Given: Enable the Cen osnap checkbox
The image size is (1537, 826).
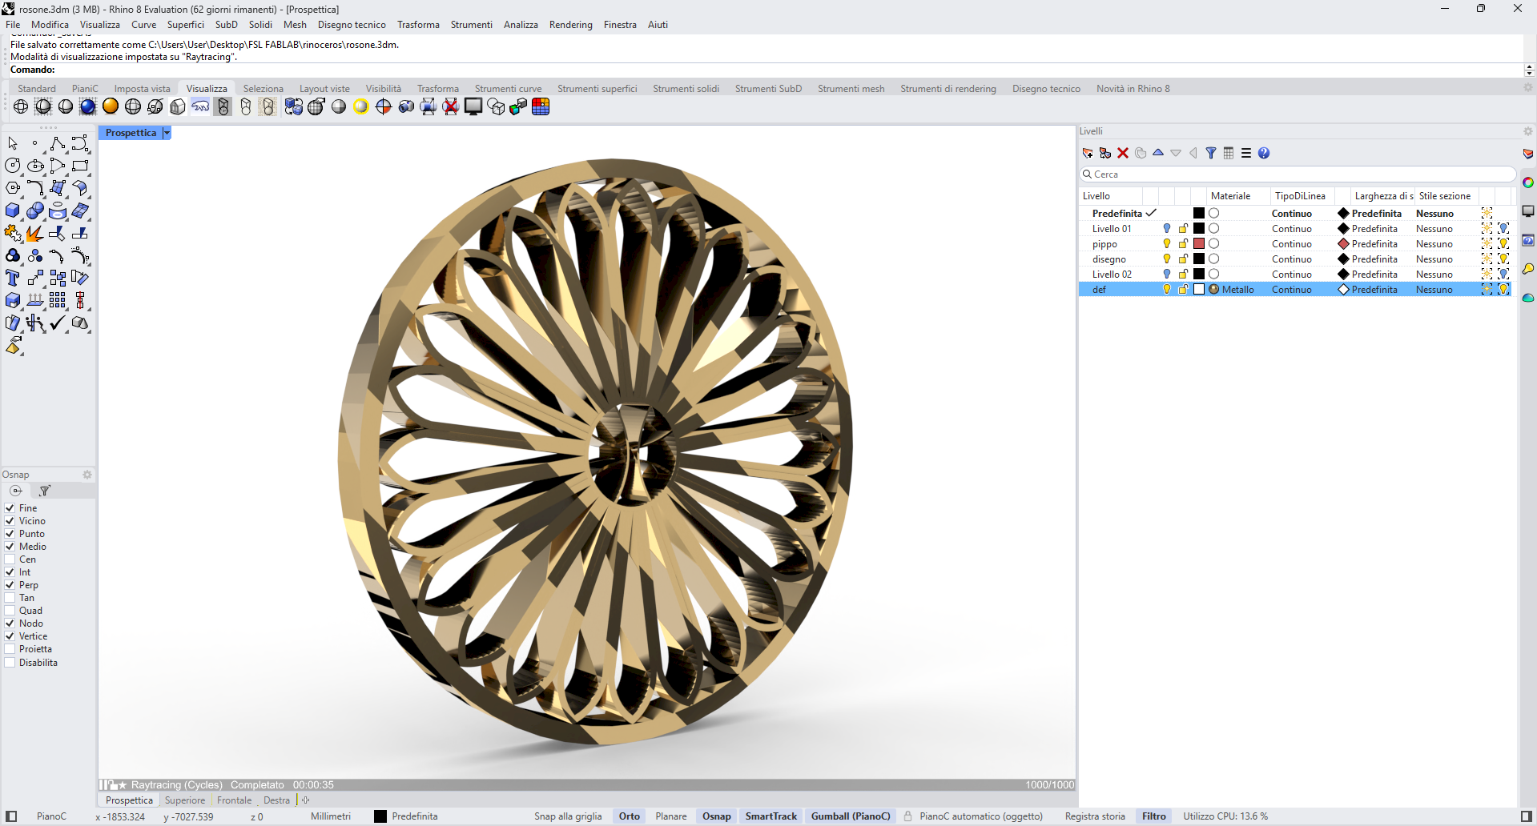Looking at the screenshot, I should (10, 559).
